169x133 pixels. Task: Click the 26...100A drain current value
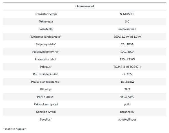tap(127, 44)
